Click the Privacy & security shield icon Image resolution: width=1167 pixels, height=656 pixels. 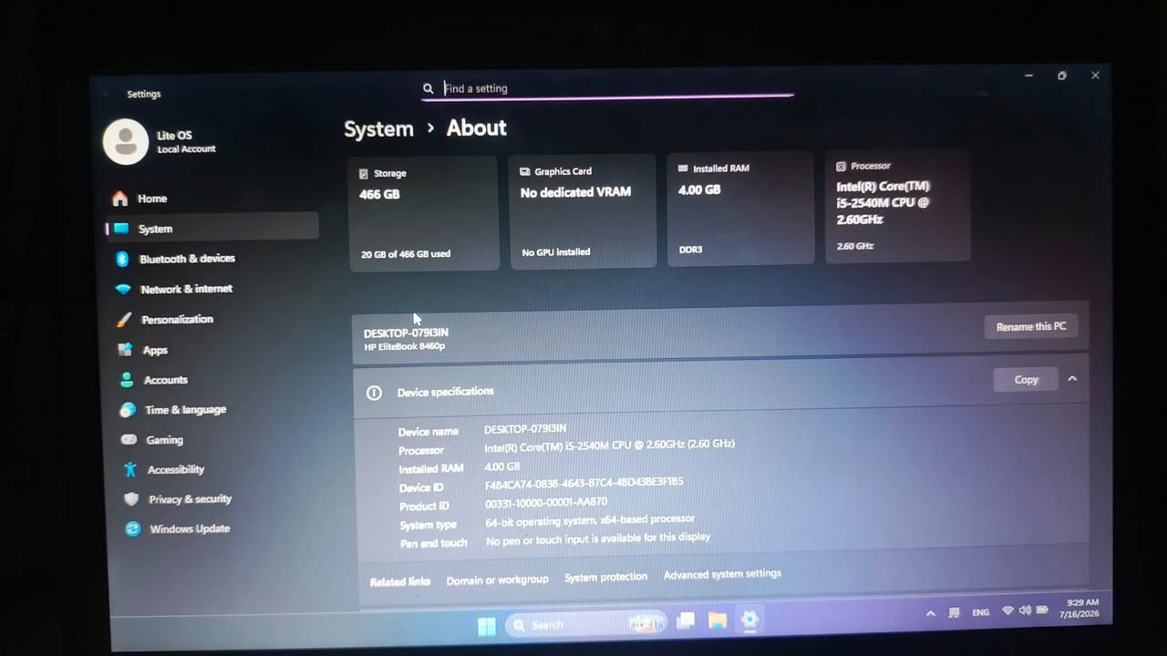tap(131, 499)
